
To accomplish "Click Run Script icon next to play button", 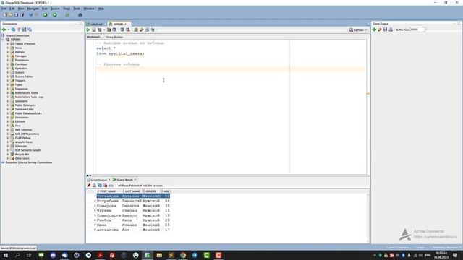I will pos(94,30).
